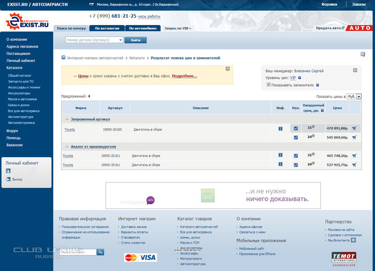
Task: Open info icon for article 19000-20160
Action: click(280, 129)
